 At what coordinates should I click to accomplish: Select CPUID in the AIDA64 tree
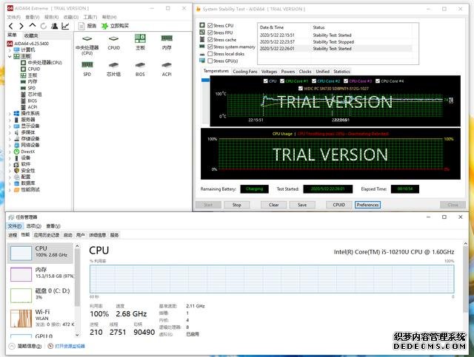[30, 69]
